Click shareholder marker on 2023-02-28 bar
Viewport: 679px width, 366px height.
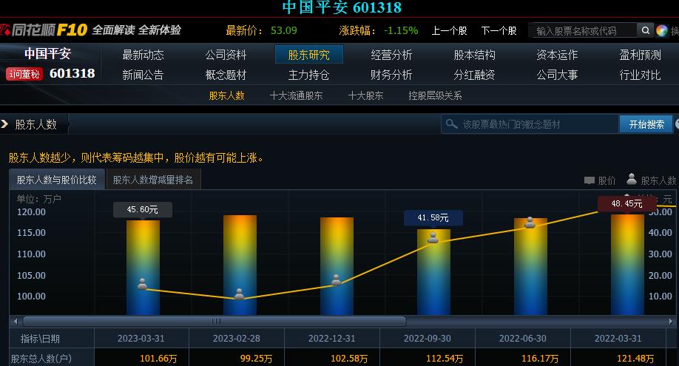(x=239, y=294)
